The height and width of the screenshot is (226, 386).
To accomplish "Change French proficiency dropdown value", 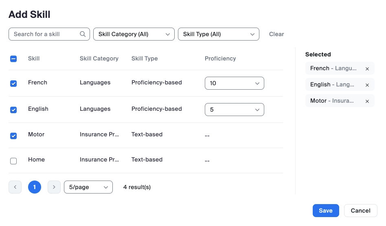I will 234,83.
